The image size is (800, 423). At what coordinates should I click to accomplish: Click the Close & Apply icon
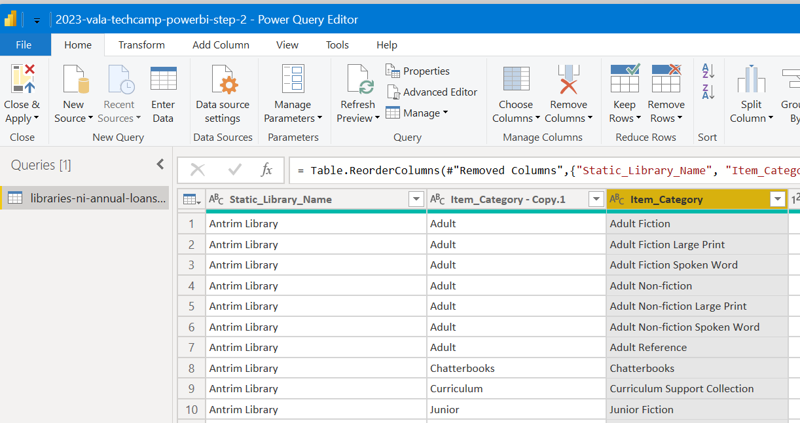pyautogui.click(x=22, y=79)
